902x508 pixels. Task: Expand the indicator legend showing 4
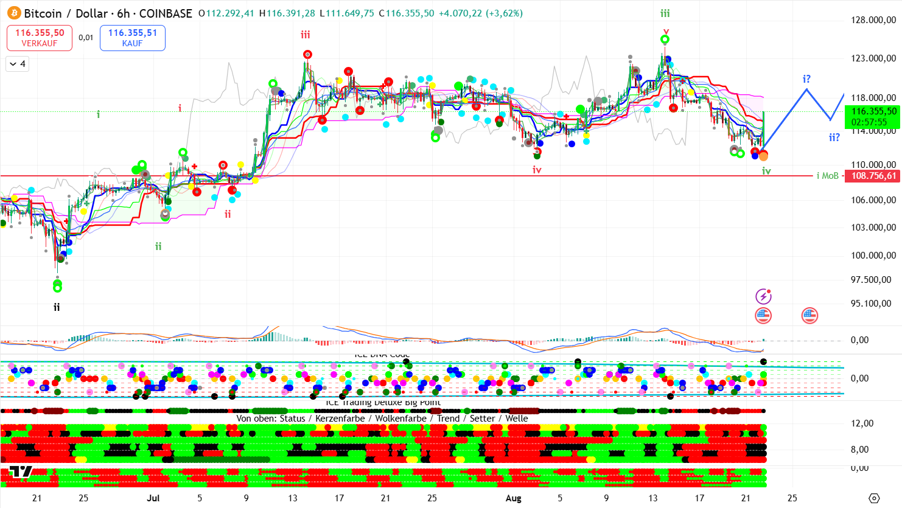pos(17,64)
